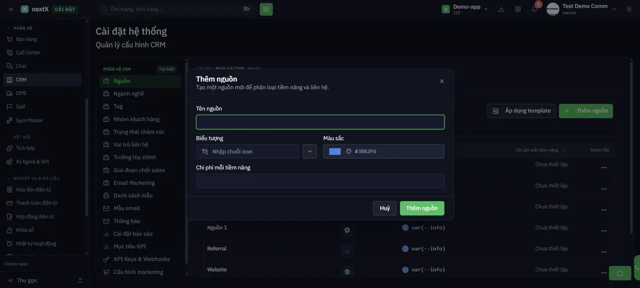Close the Thêm nguồn dialog
The image size is (640, 288).
coord(442,81)
